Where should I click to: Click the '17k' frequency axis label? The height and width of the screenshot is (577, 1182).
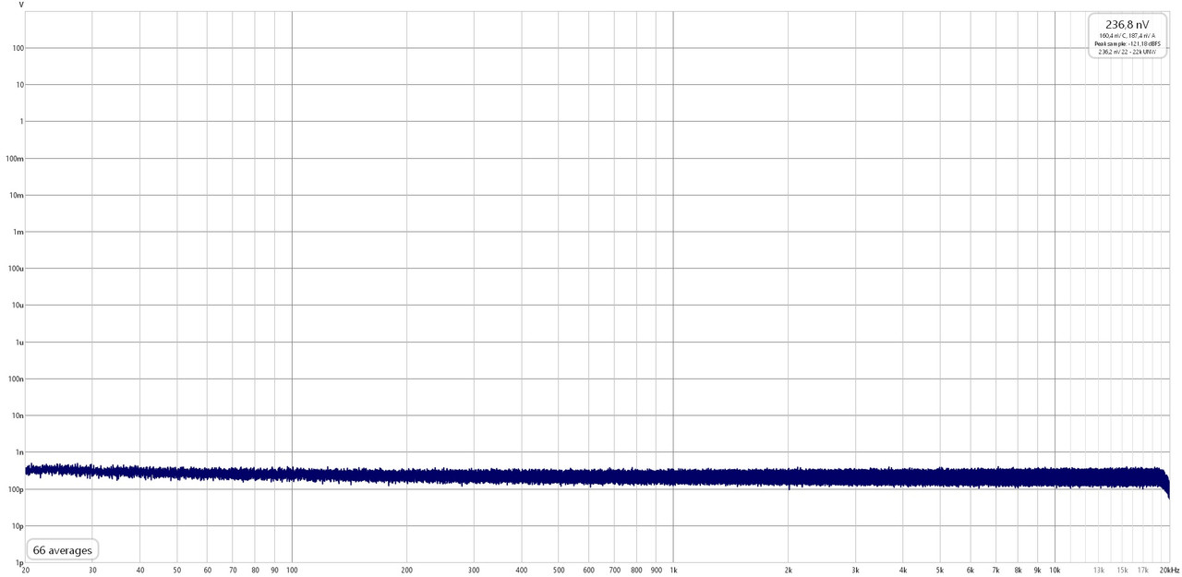pos(1142,571)
